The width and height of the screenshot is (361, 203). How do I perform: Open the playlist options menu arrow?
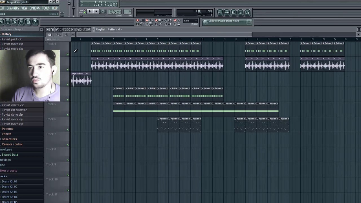coord(48,29)
